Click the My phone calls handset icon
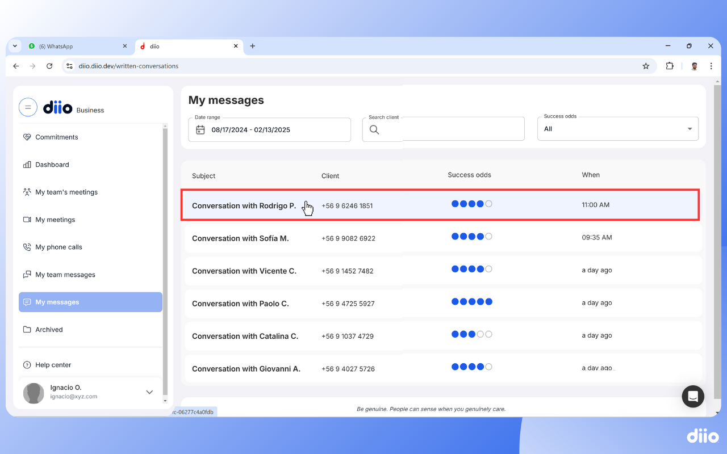727x454 pixels. 27,247
